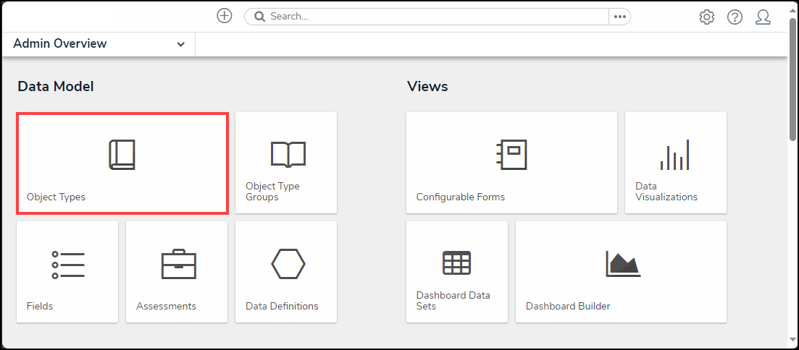This screenshot has width=799, height=350.
Task: Click the search magnifier icon
Action: [x=259, y=16]
